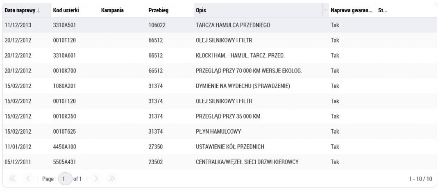The width and height of the screenshot is (440, 194).
Task: Go to the first page
Action: [12, 178]
